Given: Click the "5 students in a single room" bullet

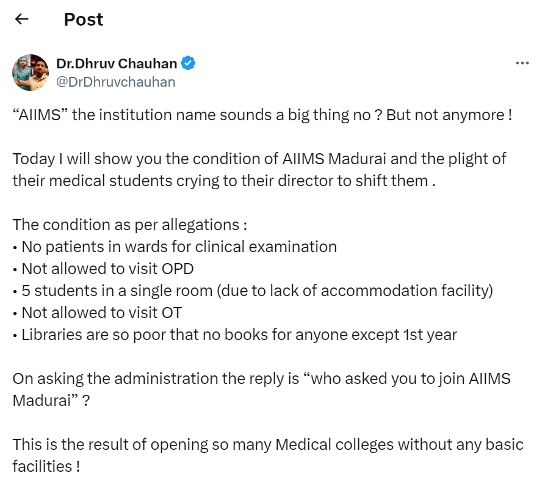Looking at the screenshot, I should pos(252,291).
